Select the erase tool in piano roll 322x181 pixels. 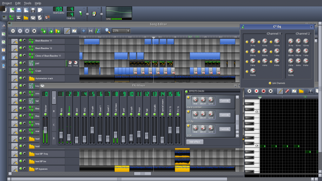click(x=286, y=91)
